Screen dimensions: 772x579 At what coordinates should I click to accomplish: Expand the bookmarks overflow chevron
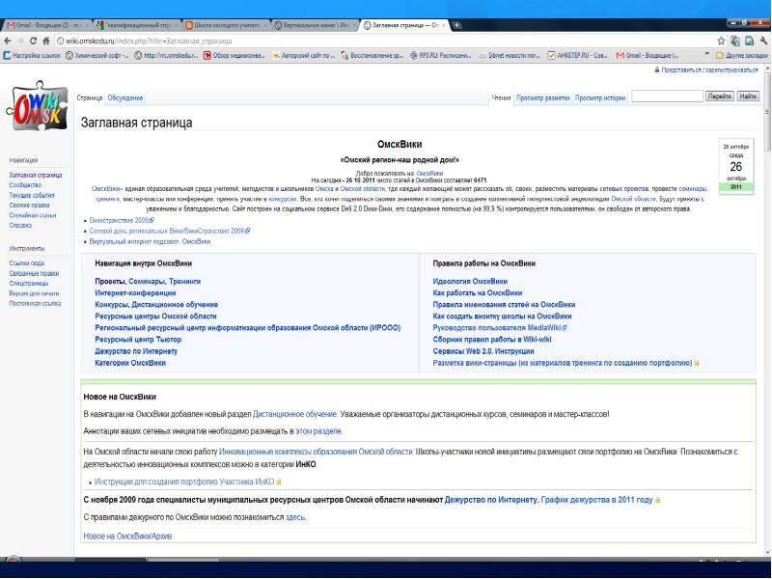pos(707,54)
